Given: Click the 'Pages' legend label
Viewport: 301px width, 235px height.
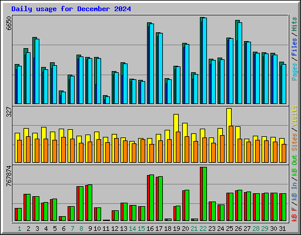Looking at the screenshot, I should click(x=295, y=72).
